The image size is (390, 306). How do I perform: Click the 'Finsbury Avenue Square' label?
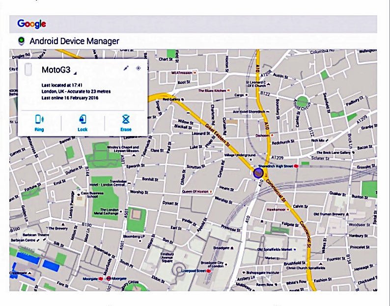point(167,257)
